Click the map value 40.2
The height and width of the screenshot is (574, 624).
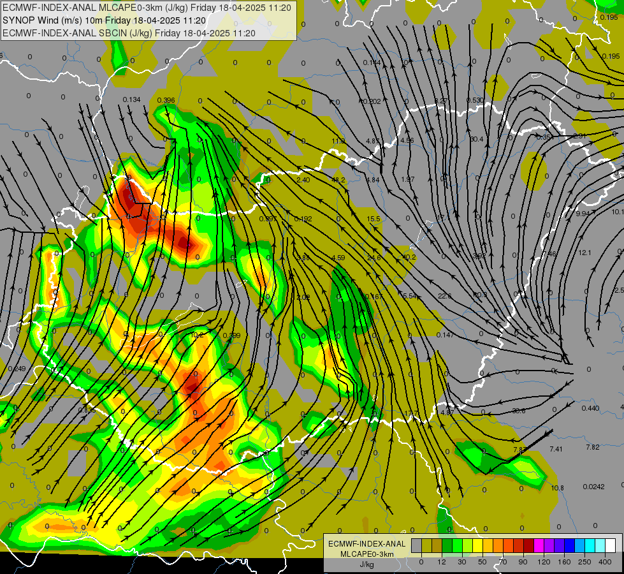(409, 257)
